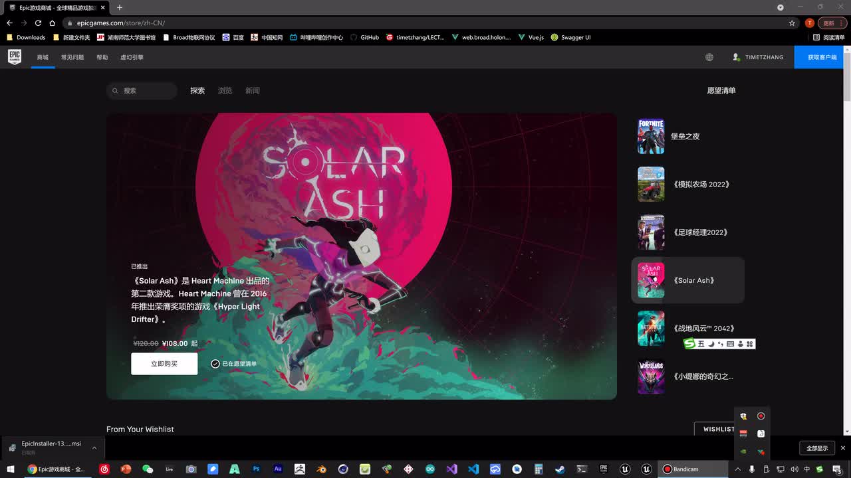This screenshot has width=851, height=478.
Task: Click the NVIDIA icon in tray popup
Action: click(743, 451)
